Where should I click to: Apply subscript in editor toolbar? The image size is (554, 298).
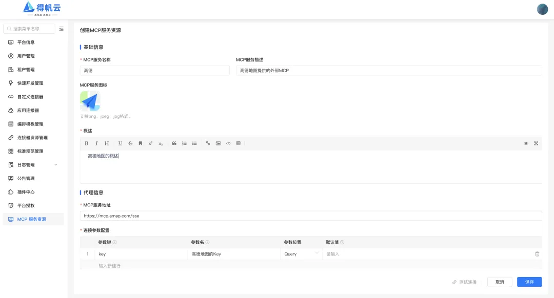click(x=161, y=143)
